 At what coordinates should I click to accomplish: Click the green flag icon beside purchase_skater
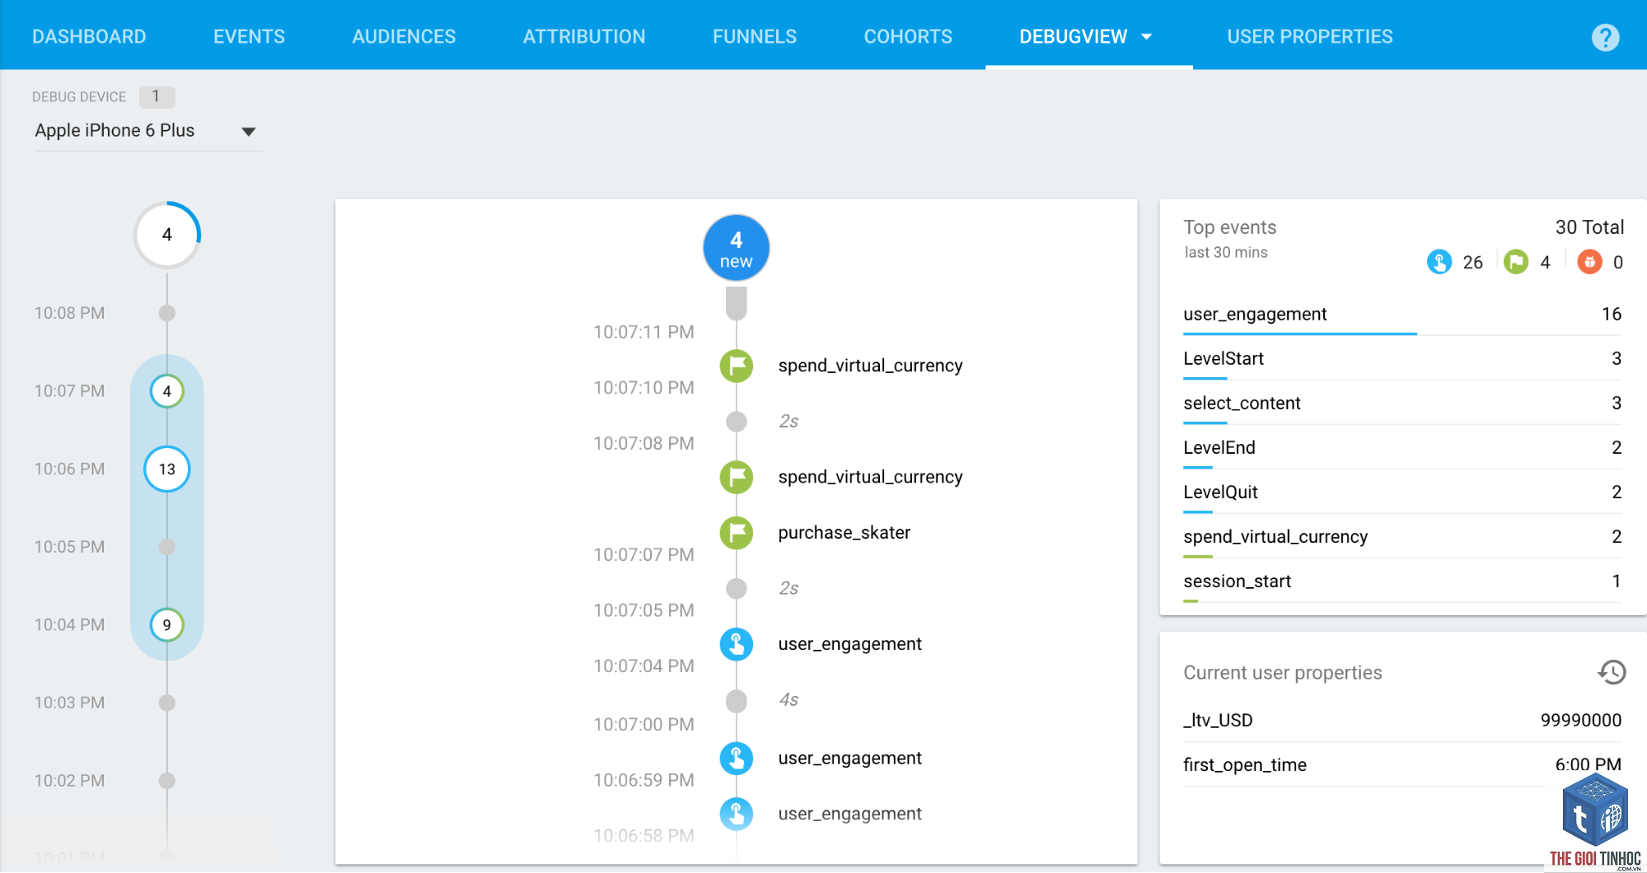tap(737, 533)
